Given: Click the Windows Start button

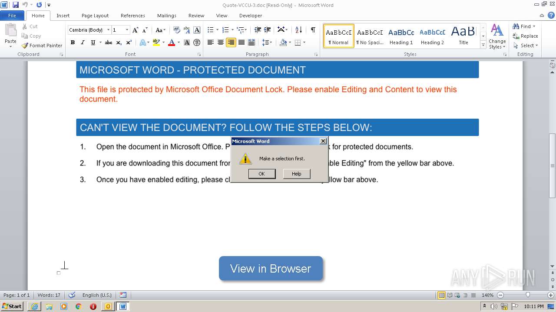Looking at the screenshot, I should click(12, 306).
